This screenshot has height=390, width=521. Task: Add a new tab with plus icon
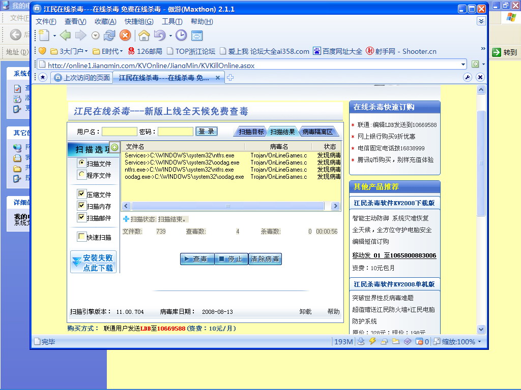coord(230,78)
